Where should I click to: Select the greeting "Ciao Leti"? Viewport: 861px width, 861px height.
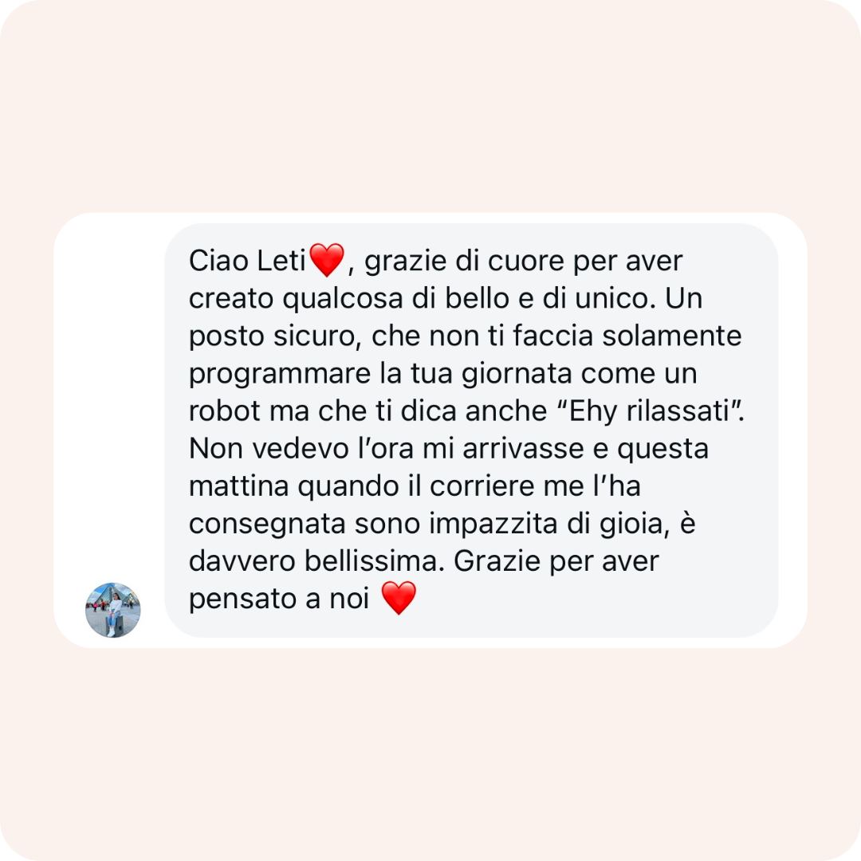coord(247,261)
